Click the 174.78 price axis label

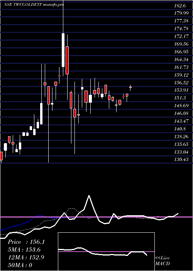[x=181, y=29]
